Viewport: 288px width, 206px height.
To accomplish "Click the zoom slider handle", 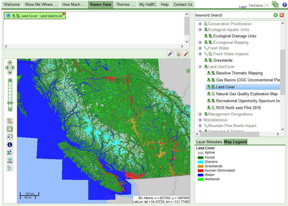I will coord(10,103).
